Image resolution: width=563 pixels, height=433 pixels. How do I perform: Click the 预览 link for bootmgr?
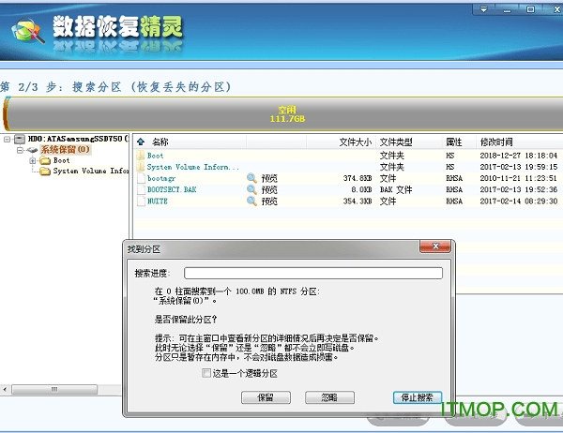coord(269,178)
